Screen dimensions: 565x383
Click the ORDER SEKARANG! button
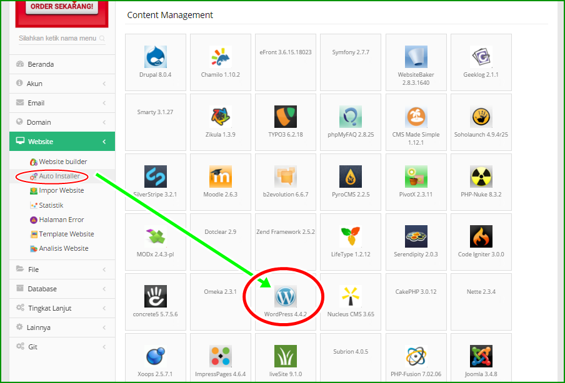[62, 6]
